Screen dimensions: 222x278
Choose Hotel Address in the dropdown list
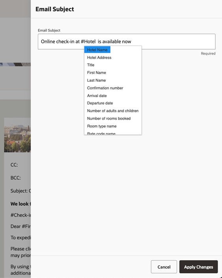click(x=99, y=57)
